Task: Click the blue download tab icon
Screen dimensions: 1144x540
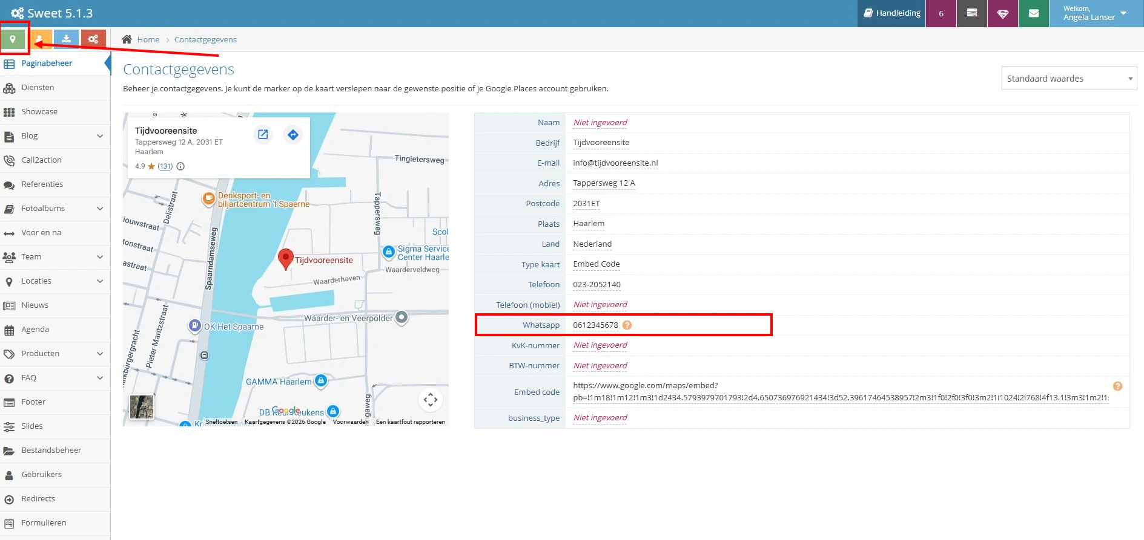Action: [x=66, y=39]
